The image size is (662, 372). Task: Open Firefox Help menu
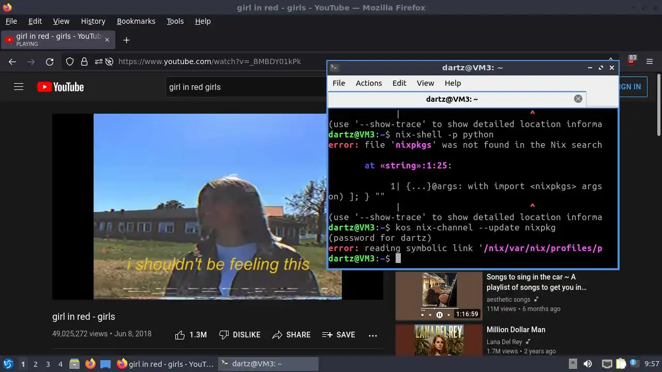click(203, 21)
